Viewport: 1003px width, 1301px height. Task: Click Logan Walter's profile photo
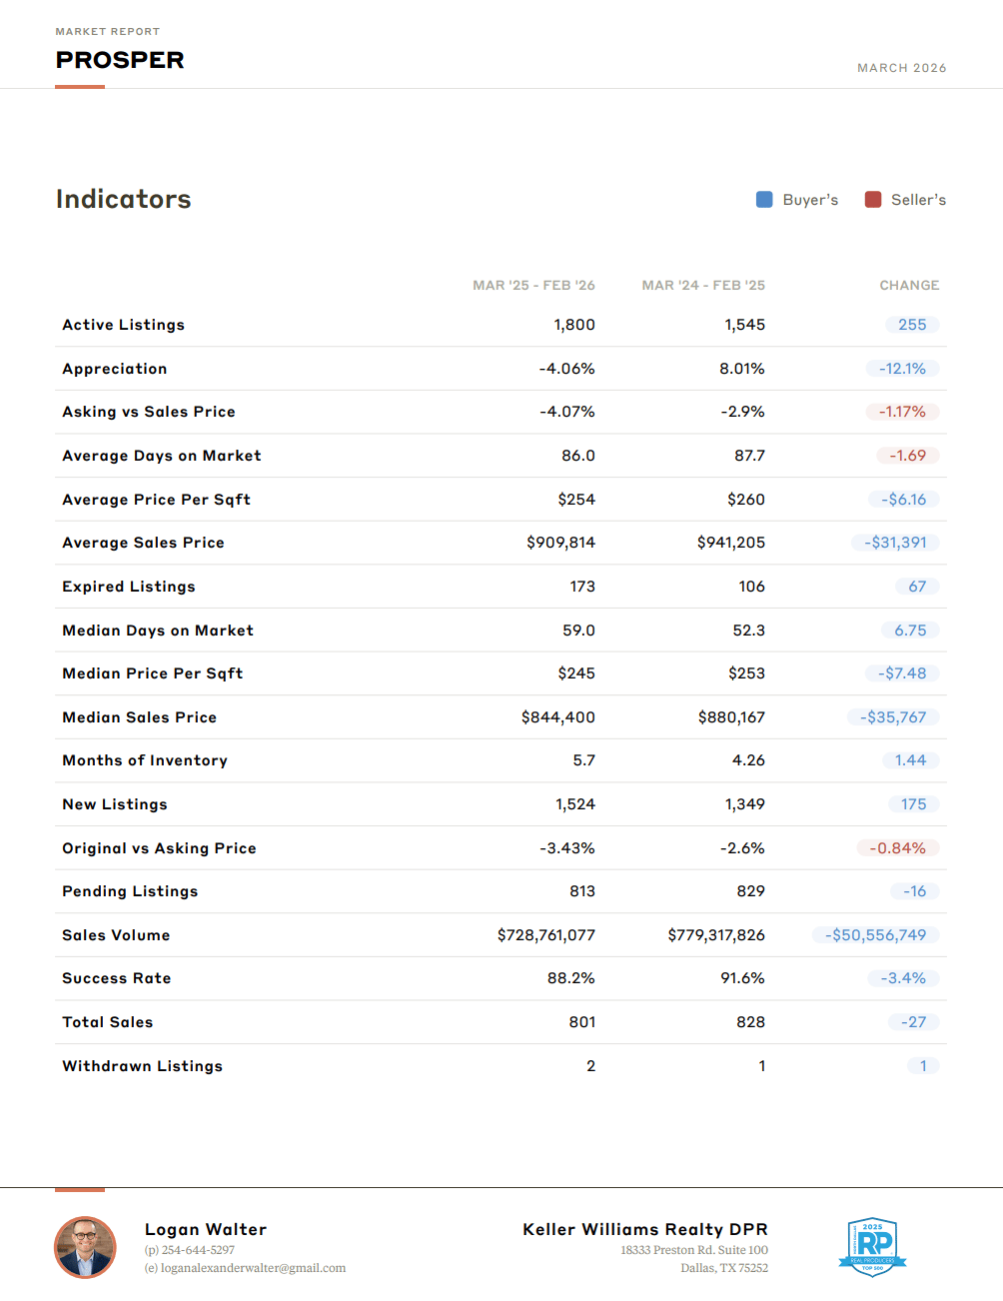85,1247
